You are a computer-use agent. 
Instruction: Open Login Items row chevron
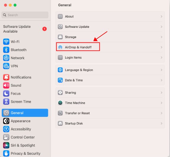click(161, 57)
